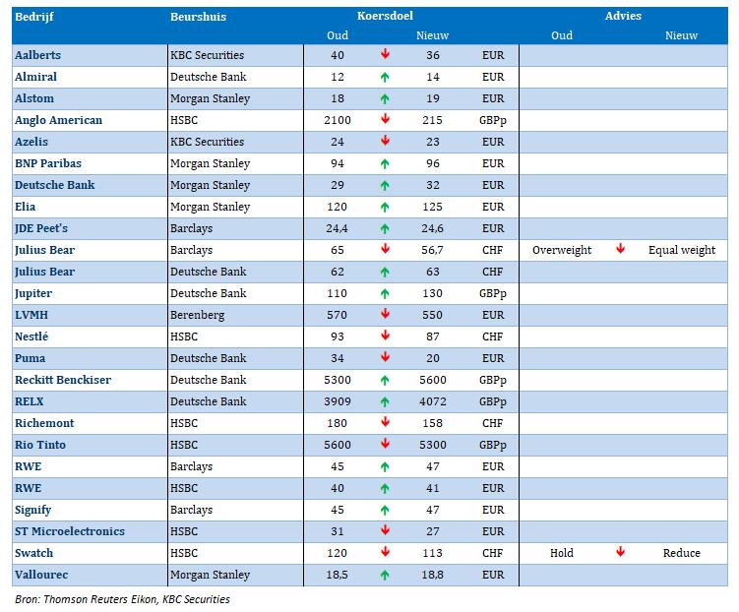
Task: Click the red down arrow in the LVMH row
Action: [385, 314]
